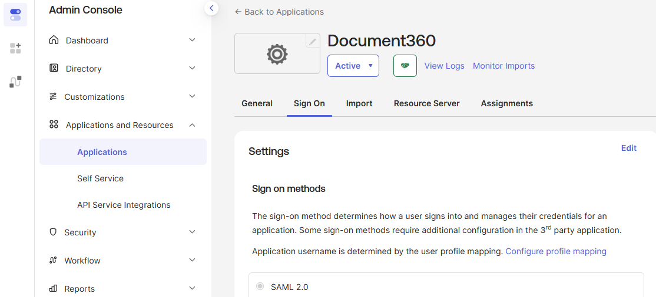Select the SAML 2.0 radio button
The image size is (656, 297).
click(x=260, y=286)
